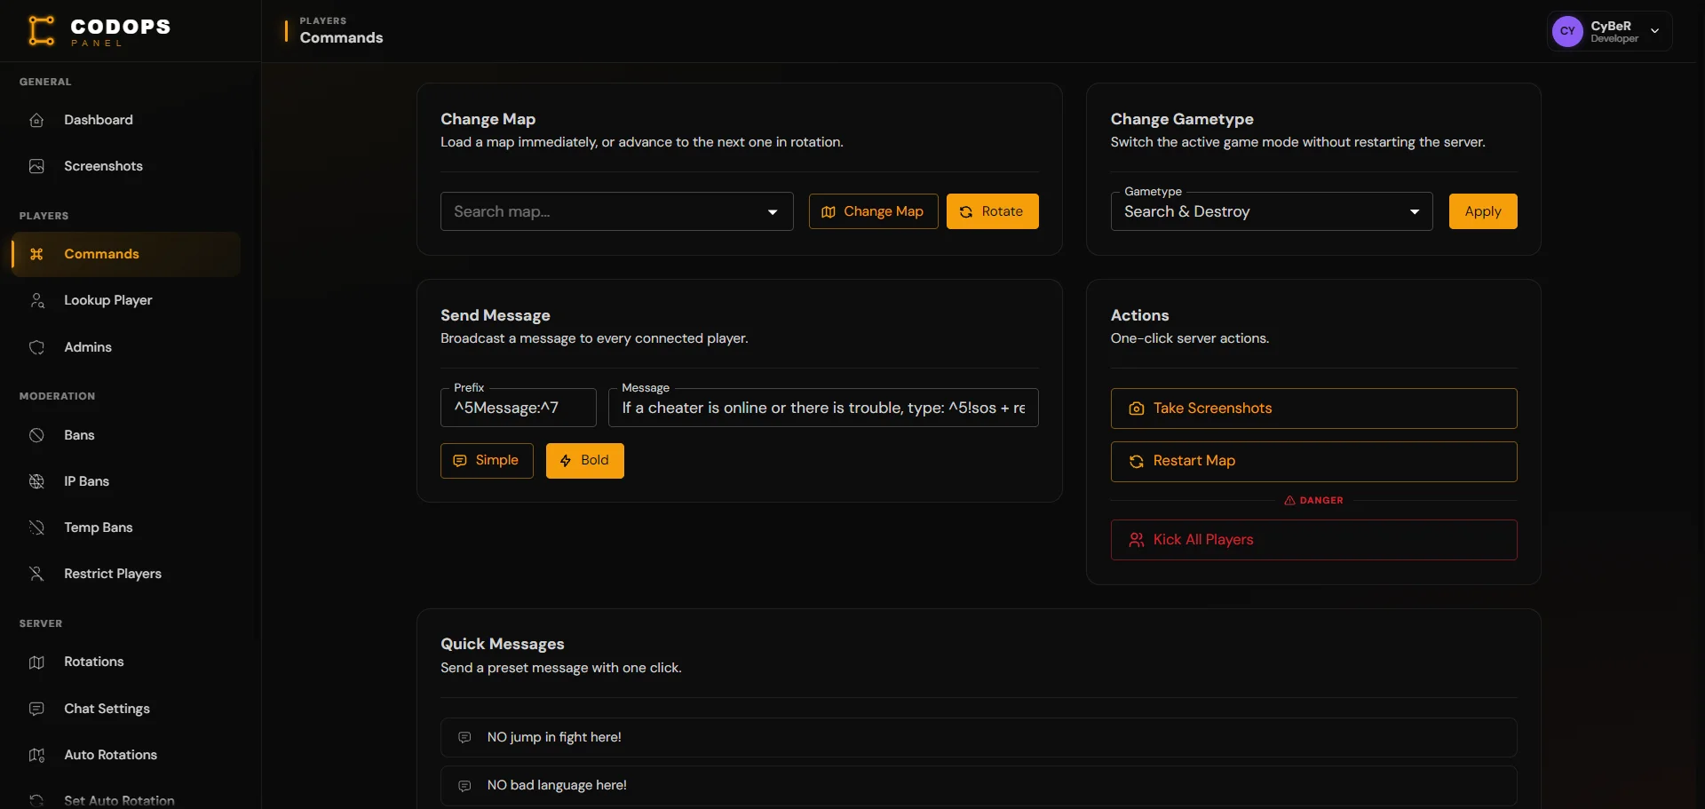Image resolution: width=1705 pixels, height=809 pixels.
Task: Open Dashboard via its home icon
Action: pyautogui.click(x=36, y=120)
